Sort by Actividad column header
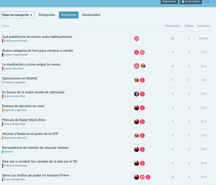The height and width of the screenshot is (185, 216). coord(203,26)
